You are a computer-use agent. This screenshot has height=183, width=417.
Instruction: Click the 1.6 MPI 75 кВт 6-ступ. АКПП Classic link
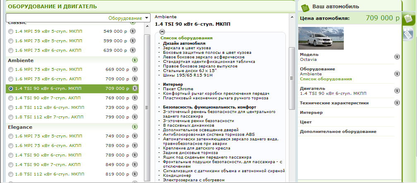pyautogui.click(x=48, y=50)
